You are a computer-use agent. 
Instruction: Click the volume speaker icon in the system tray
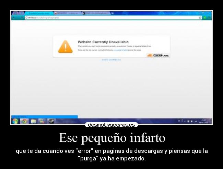(191, 121)
